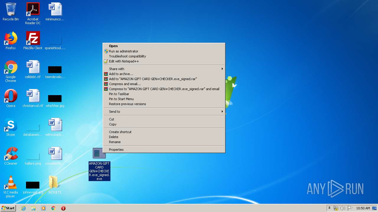378x212 pixels.
Task: Select Edit with Notepad++
Action: (164, 61)
